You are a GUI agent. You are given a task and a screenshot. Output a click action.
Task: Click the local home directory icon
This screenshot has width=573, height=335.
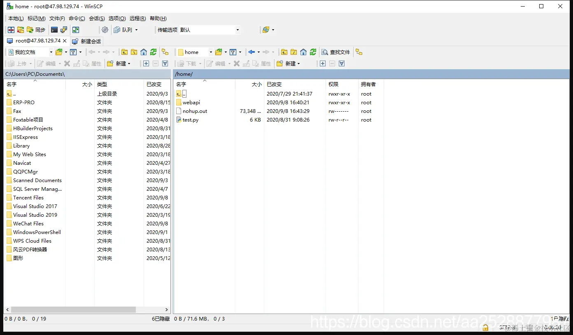(144, 52)
